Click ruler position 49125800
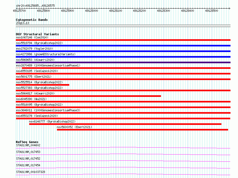 click(43, 11)
